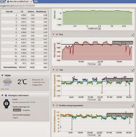The width and height of the screenshot is (136, 137).
Task: Select the Namnlös av StaffanD browser tab
Action: coord(20,2)
